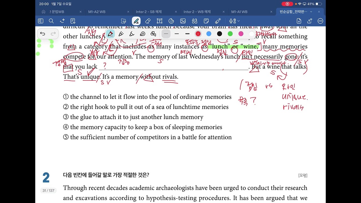This screenshot has width=361, height=203.
Task: Tap the Wi-Fi status icon
Action: tap(300, 4)
